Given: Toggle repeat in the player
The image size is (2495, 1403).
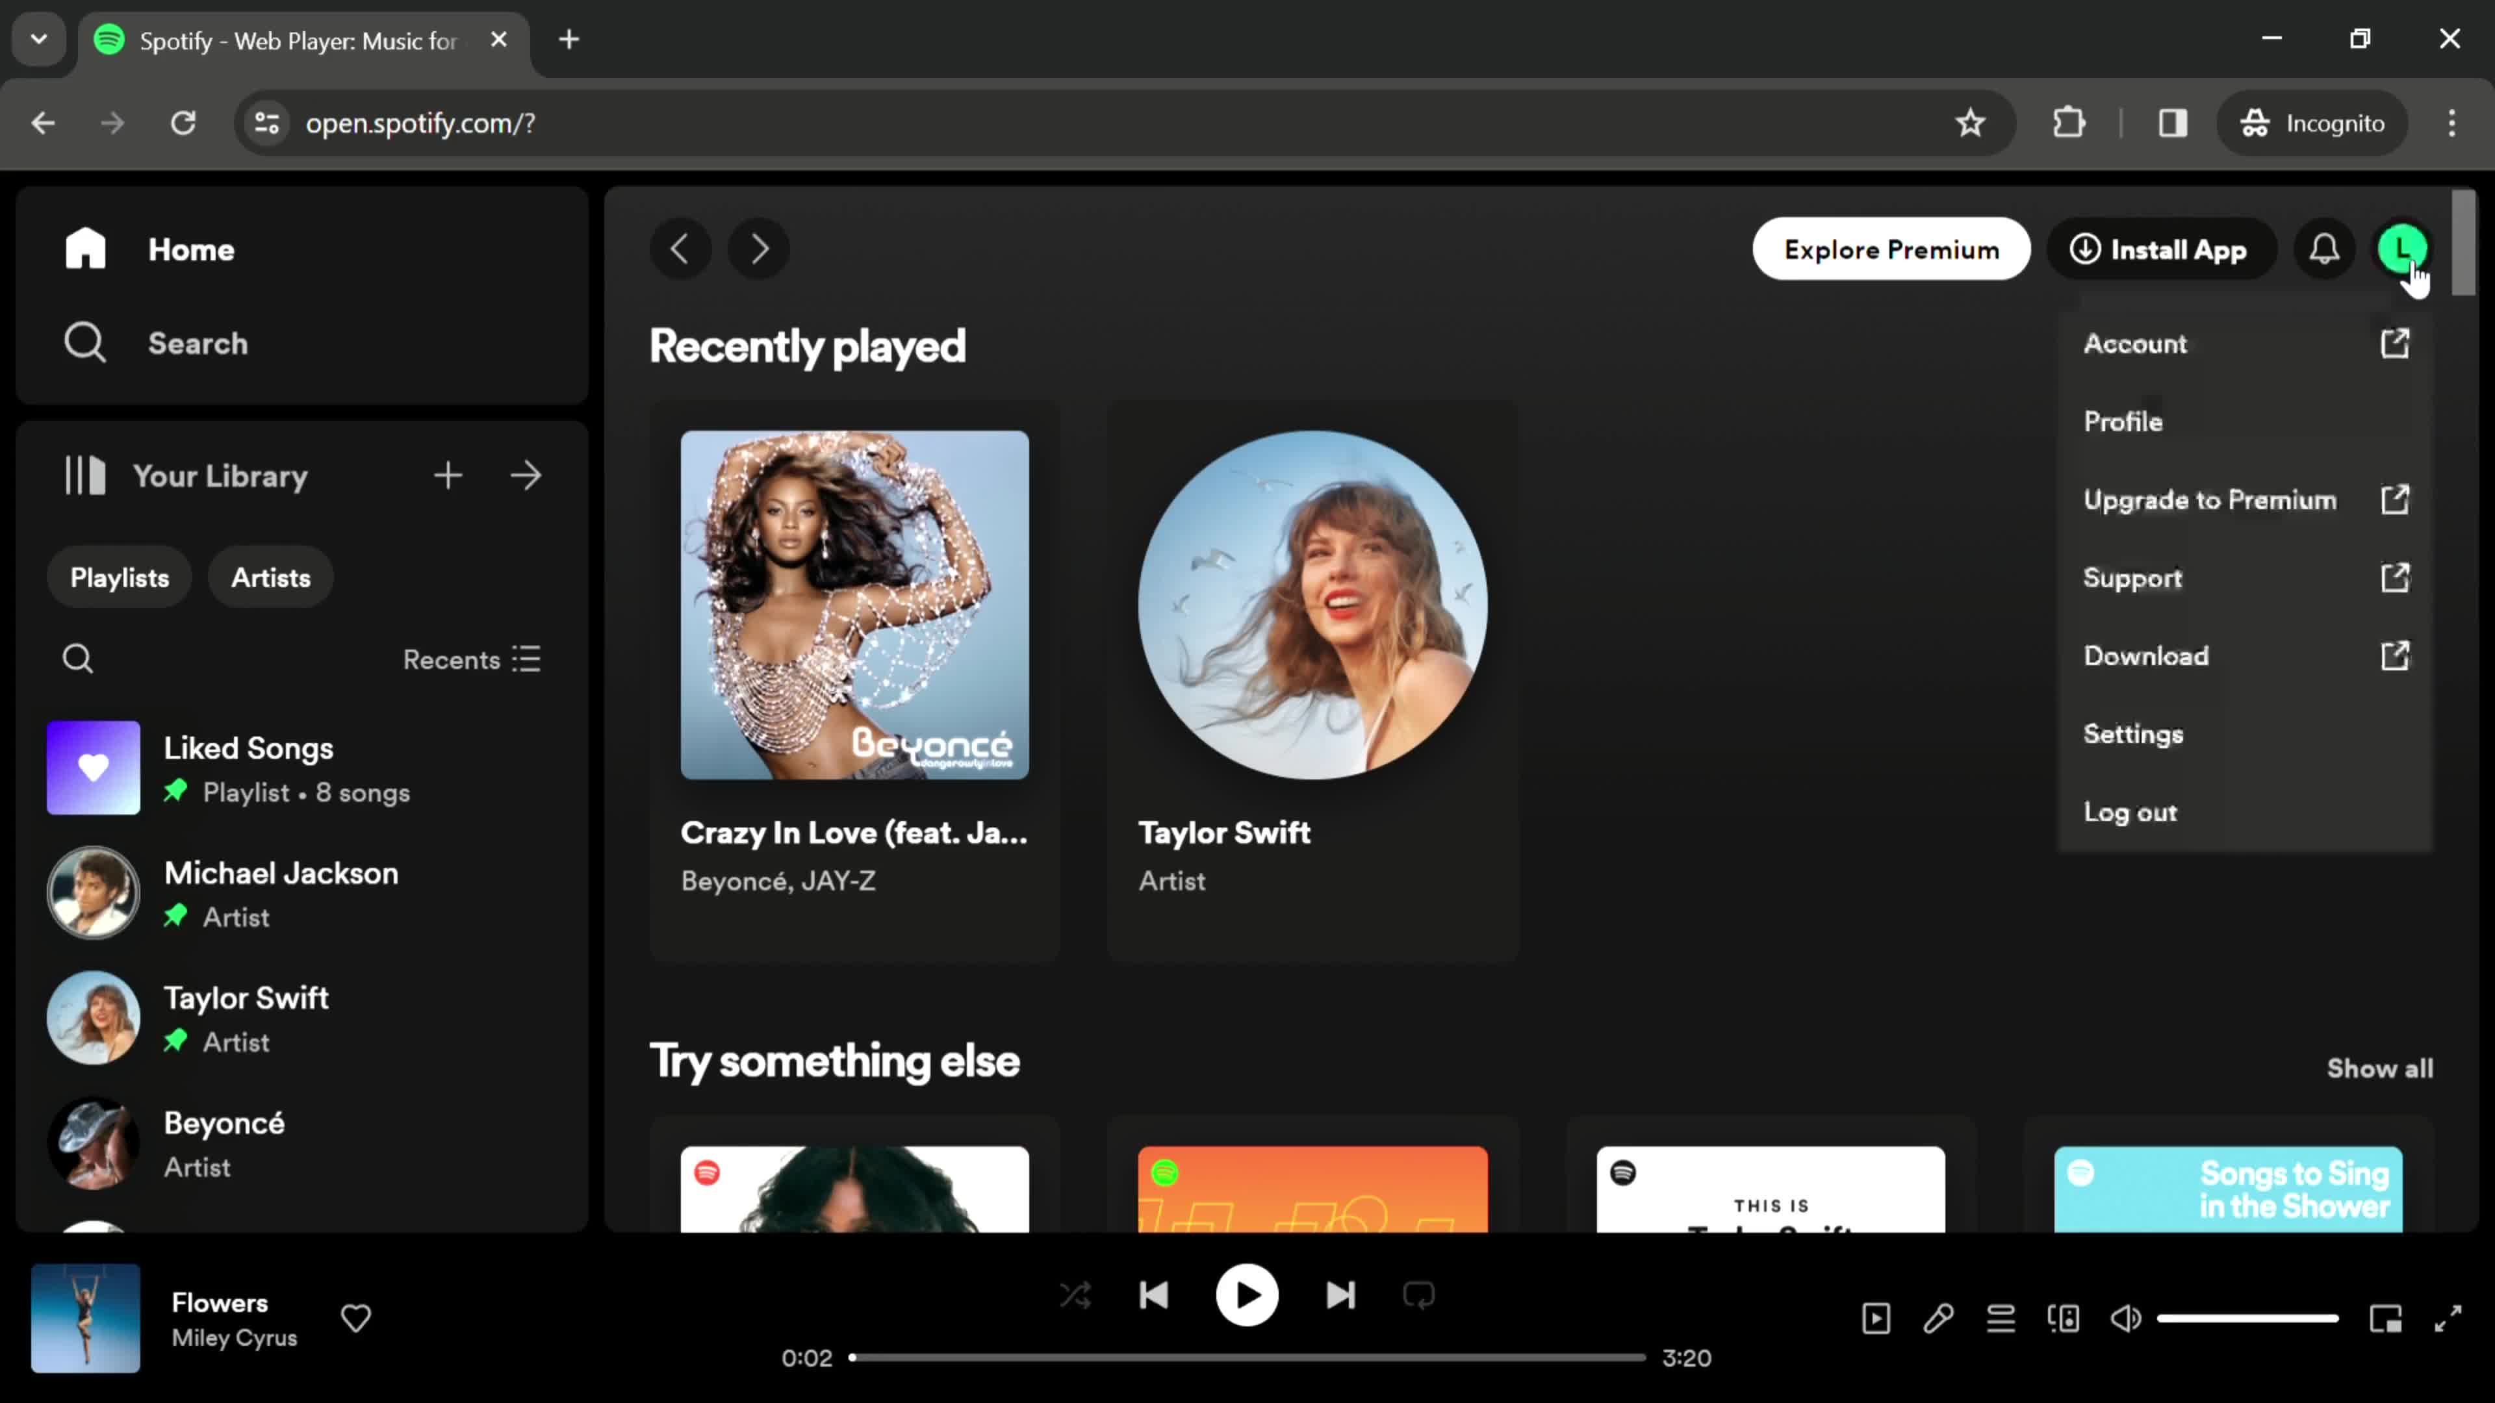Looking at the screenshot, I should pos(1419,1296).
